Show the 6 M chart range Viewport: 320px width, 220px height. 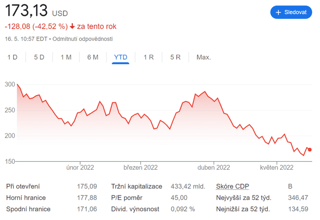93,57
